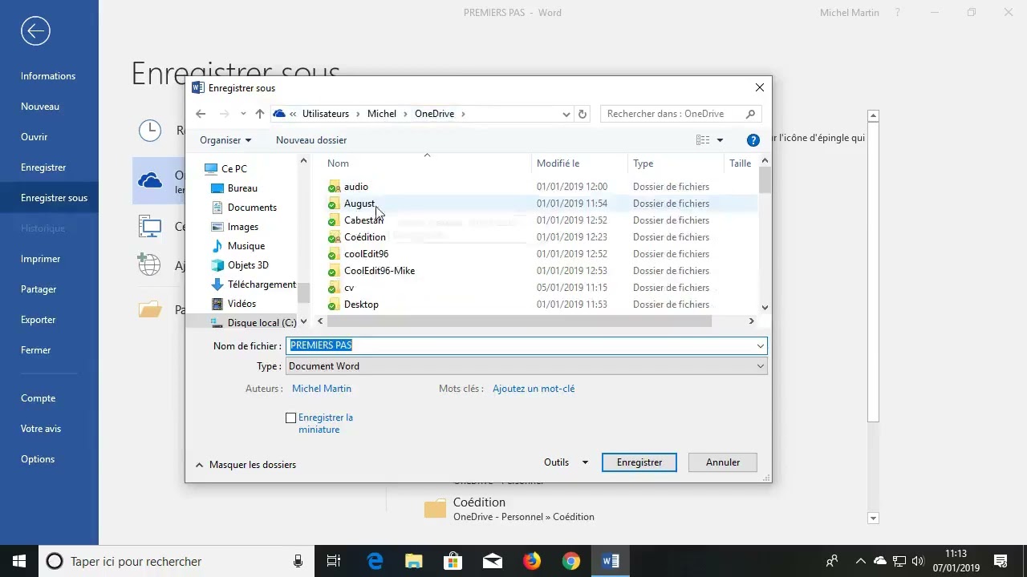Click the Add a place globe icon
The width and height of the screenshot is (1027, 577).
click(x=149, y=264)
